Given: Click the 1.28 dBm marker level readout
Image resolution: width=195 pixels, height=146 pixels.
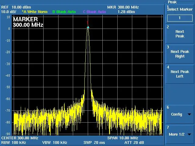Looking at the screenshot, I should (x=126, y=12).
